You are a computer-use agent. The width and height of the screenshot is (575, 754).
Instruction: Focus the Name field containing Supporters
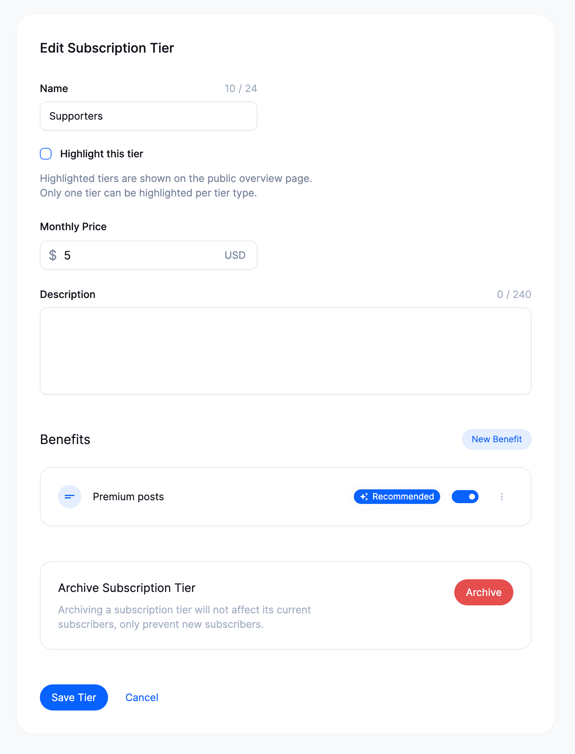(148, 116)
